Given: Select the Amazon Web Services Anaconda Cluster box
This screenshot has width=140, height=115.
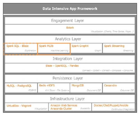Looking at the screenshot, I should tap(70, 107).
